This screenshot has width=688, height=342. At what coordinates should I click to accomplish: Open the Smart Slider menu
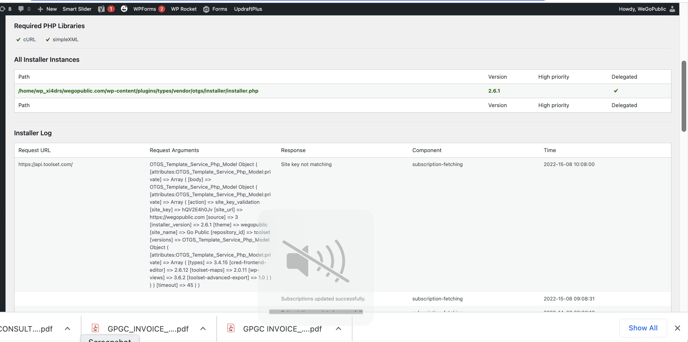(x=77, y=9)
